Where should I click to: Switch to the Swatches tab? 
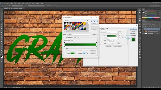148,9
